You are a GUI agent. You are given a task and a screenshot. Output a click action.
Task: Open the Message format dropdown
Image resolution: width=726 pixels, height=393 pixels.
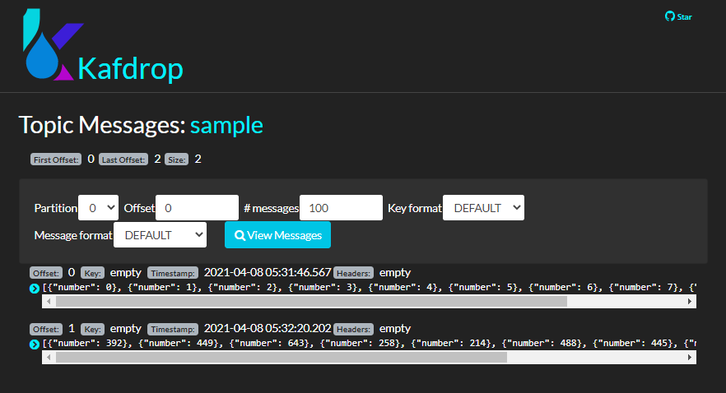pyautogui.click(x=161, y=235)
